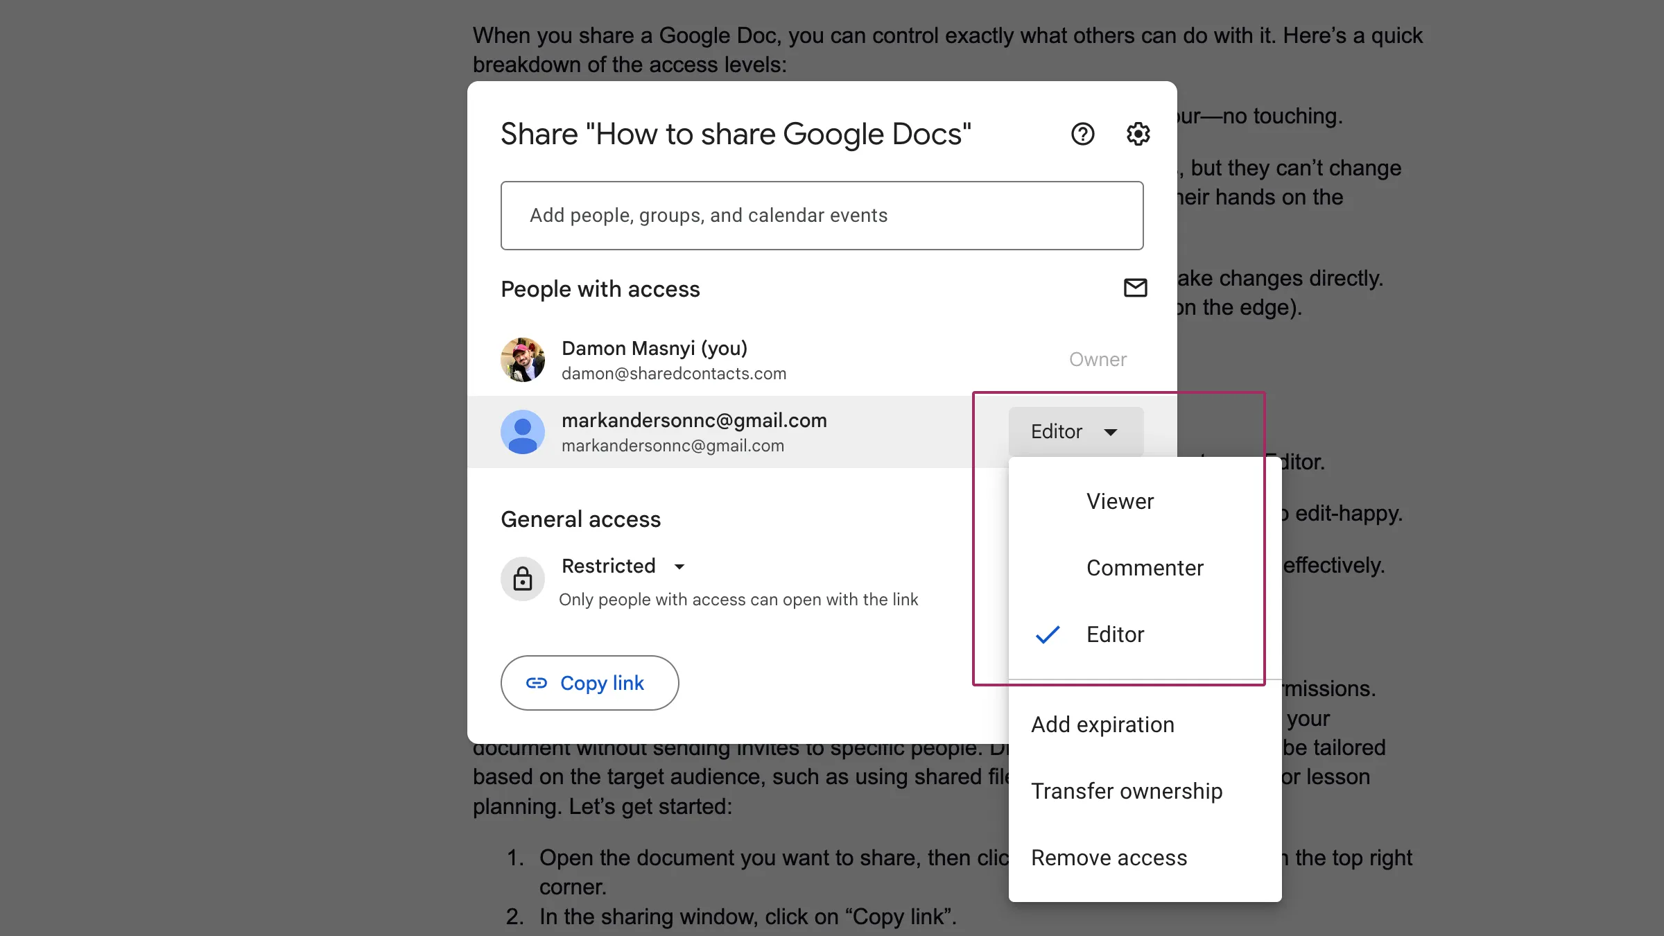The image size is (1664, 936).
Task: Click the lock icon beside Restricted access
Action: [x=523, y=578]
